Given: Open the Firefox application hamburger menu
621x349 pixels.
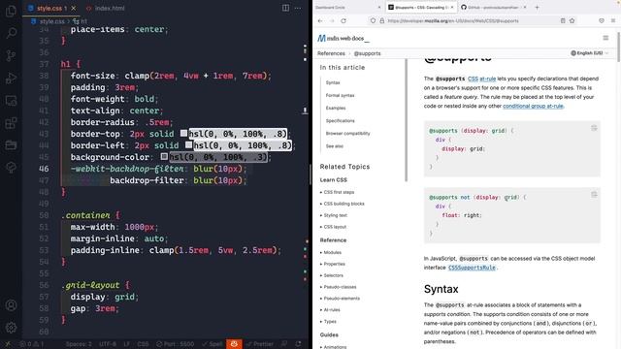Looking at the screenshot, I should (x=612, y=20).
